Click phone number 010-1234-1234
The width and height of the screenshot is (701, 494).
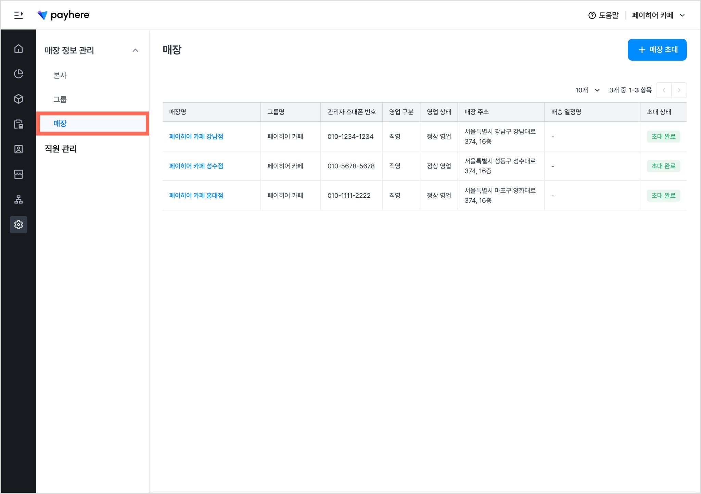(350, 136)
